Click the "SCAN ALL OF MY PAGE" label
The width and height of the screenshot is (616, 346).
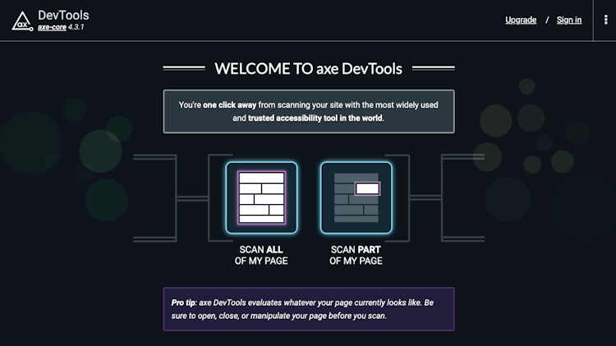coord(261,255)
